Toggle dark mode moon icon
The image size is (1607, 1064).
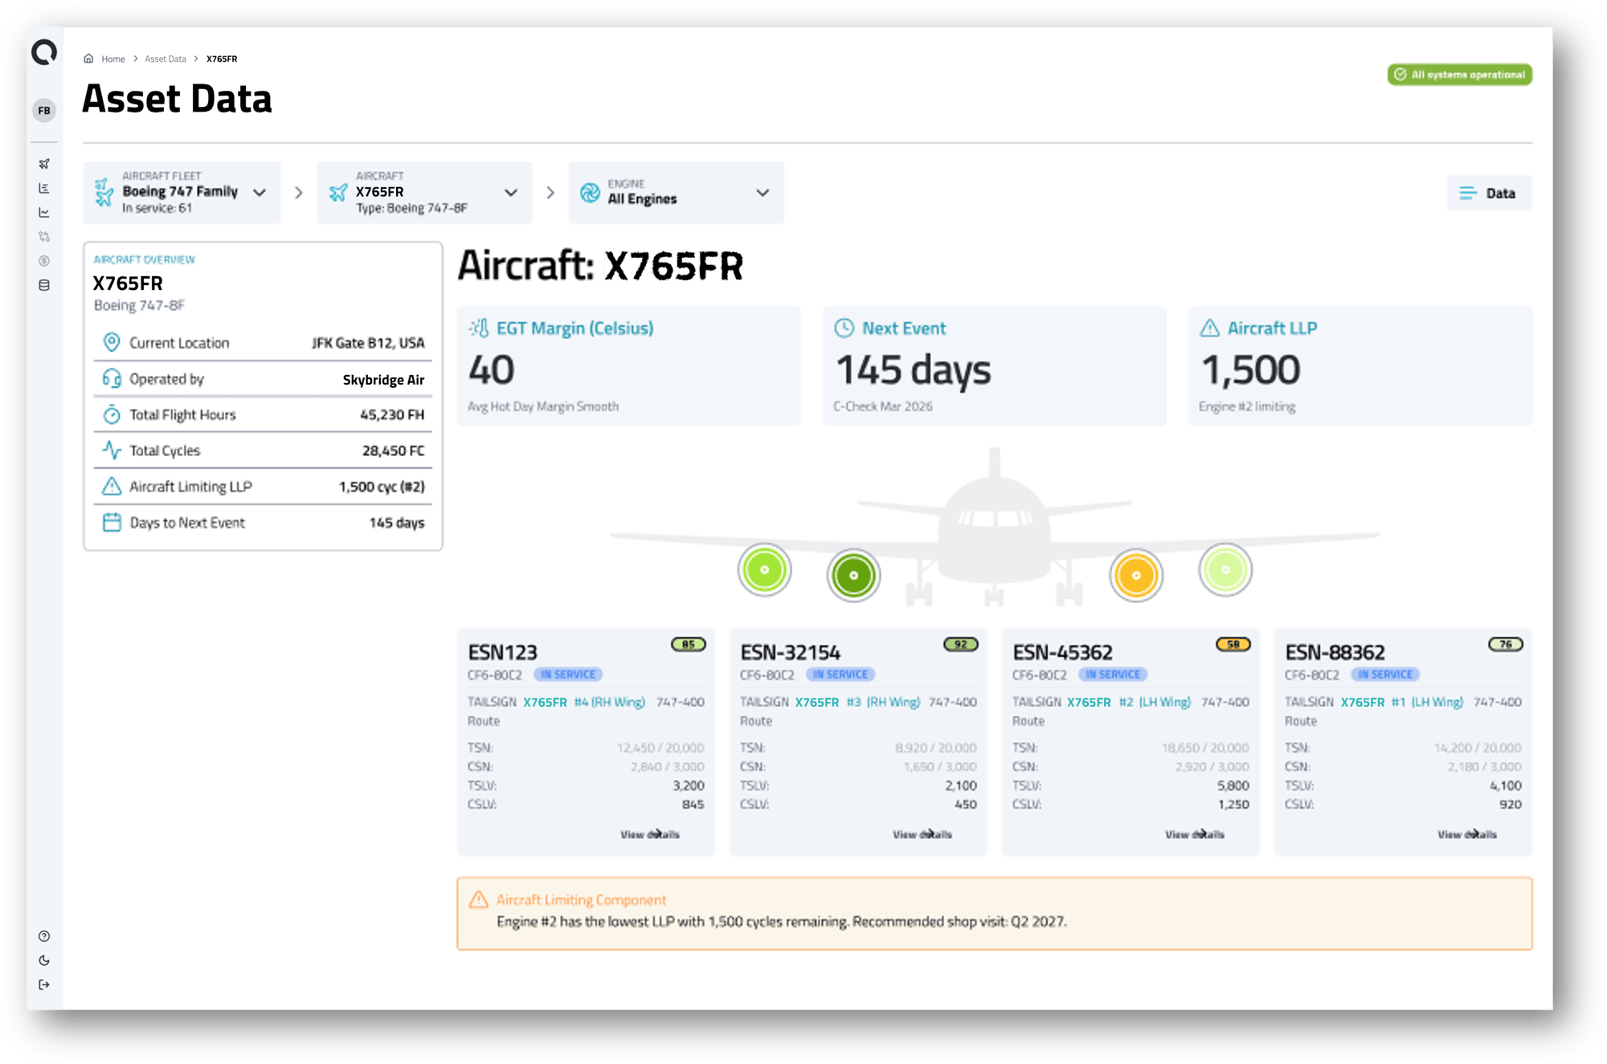[44, 960]
